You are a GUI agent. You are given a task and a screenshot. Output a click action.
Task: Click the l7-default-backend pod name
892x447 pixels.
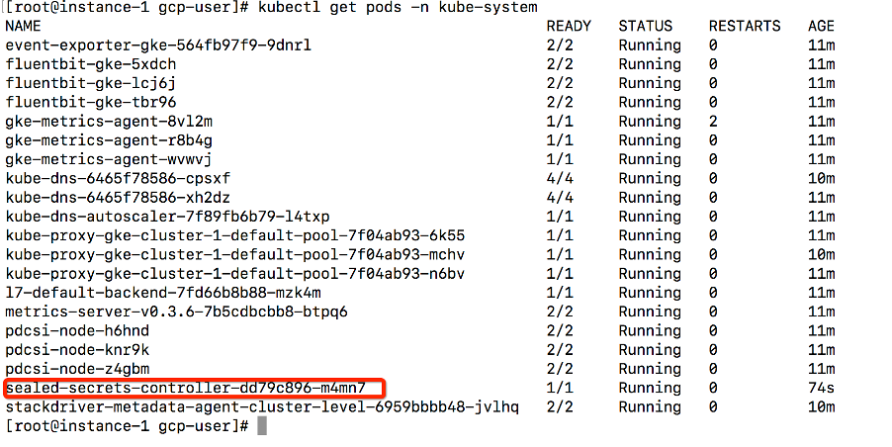point(163,293)
